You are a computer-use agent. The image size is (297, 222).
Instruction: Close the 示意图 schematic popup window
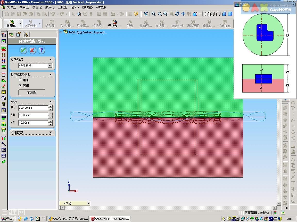pyautogui.click(x=293, y=5)
